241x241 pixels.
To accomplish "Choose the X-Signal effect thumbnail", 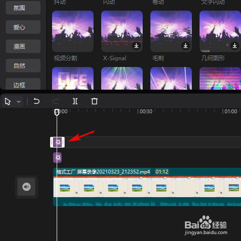I will pos(122,31).
